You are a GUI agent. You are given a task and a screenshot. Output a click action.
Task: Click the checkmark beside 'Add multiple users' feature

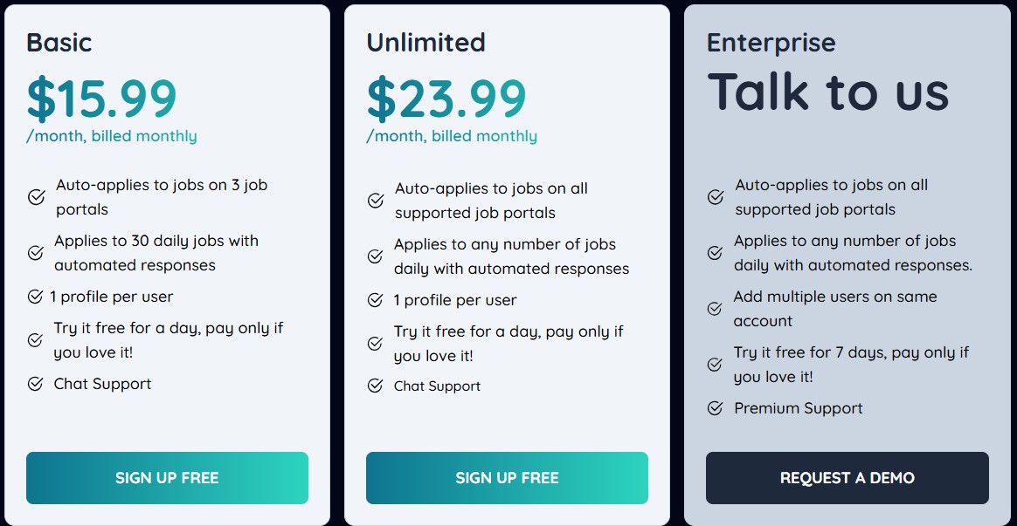(715, 308)
